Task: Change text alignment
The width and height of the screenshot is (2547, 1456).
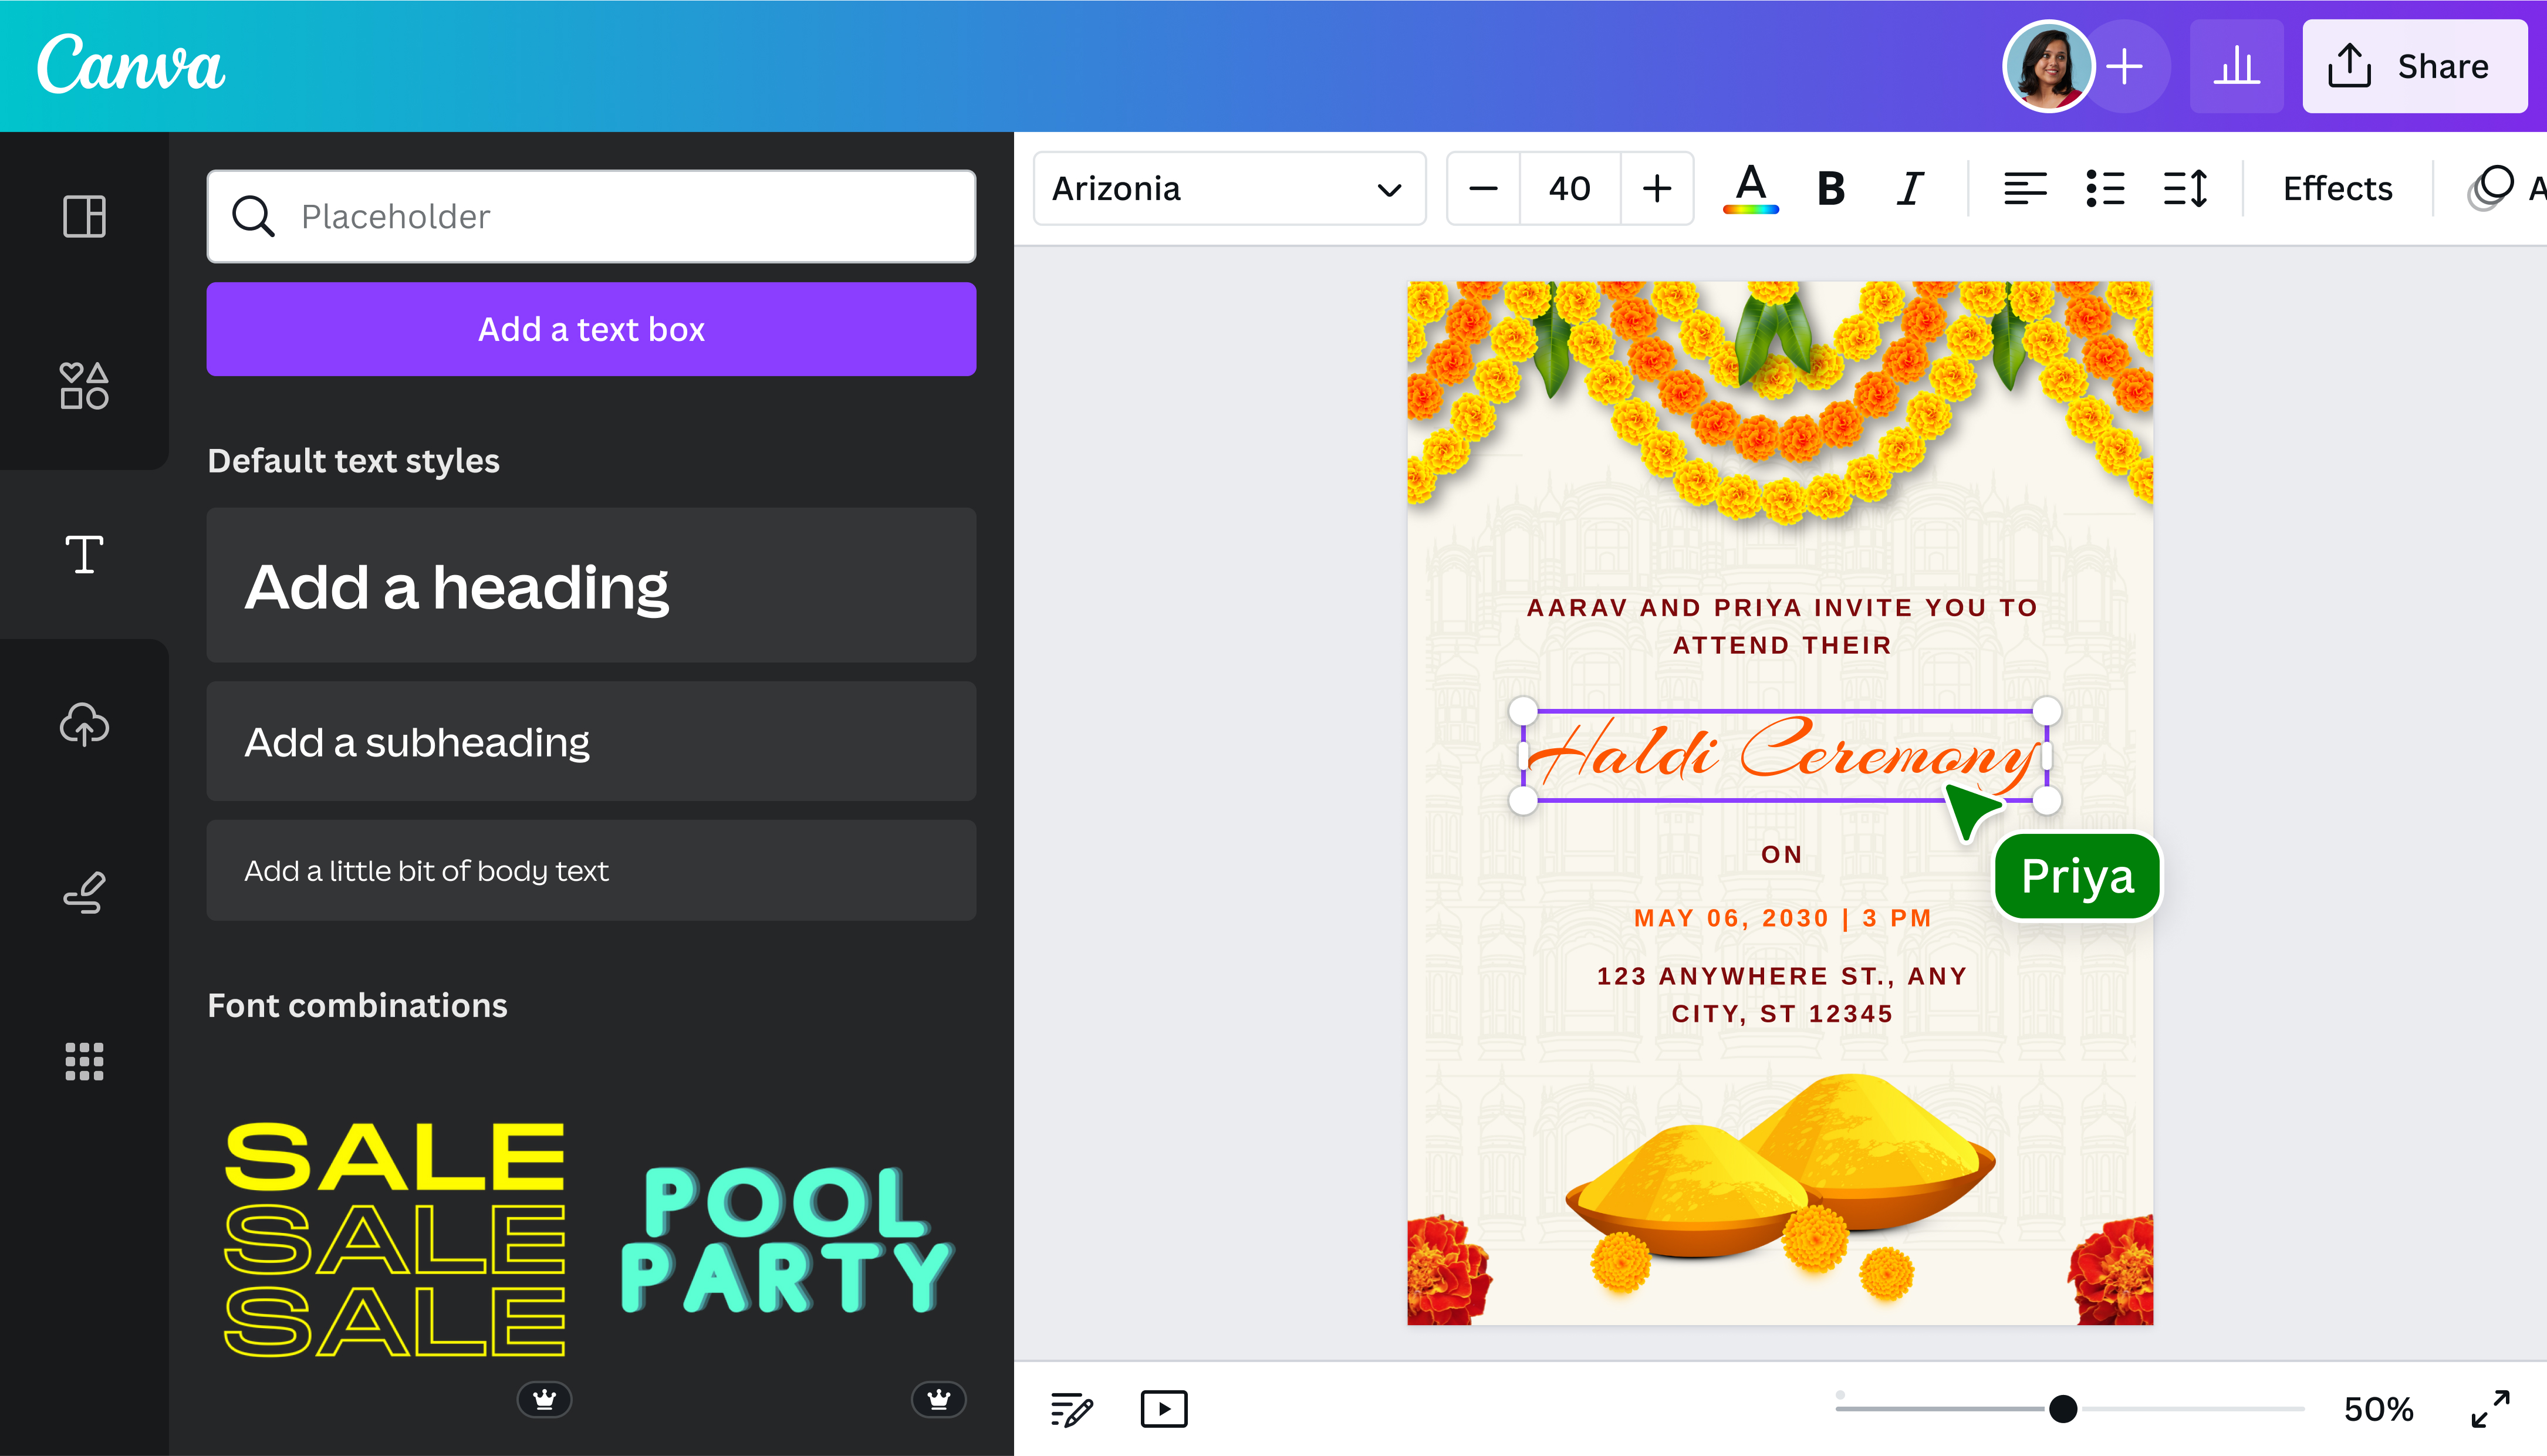Action: coord(2025,188)
